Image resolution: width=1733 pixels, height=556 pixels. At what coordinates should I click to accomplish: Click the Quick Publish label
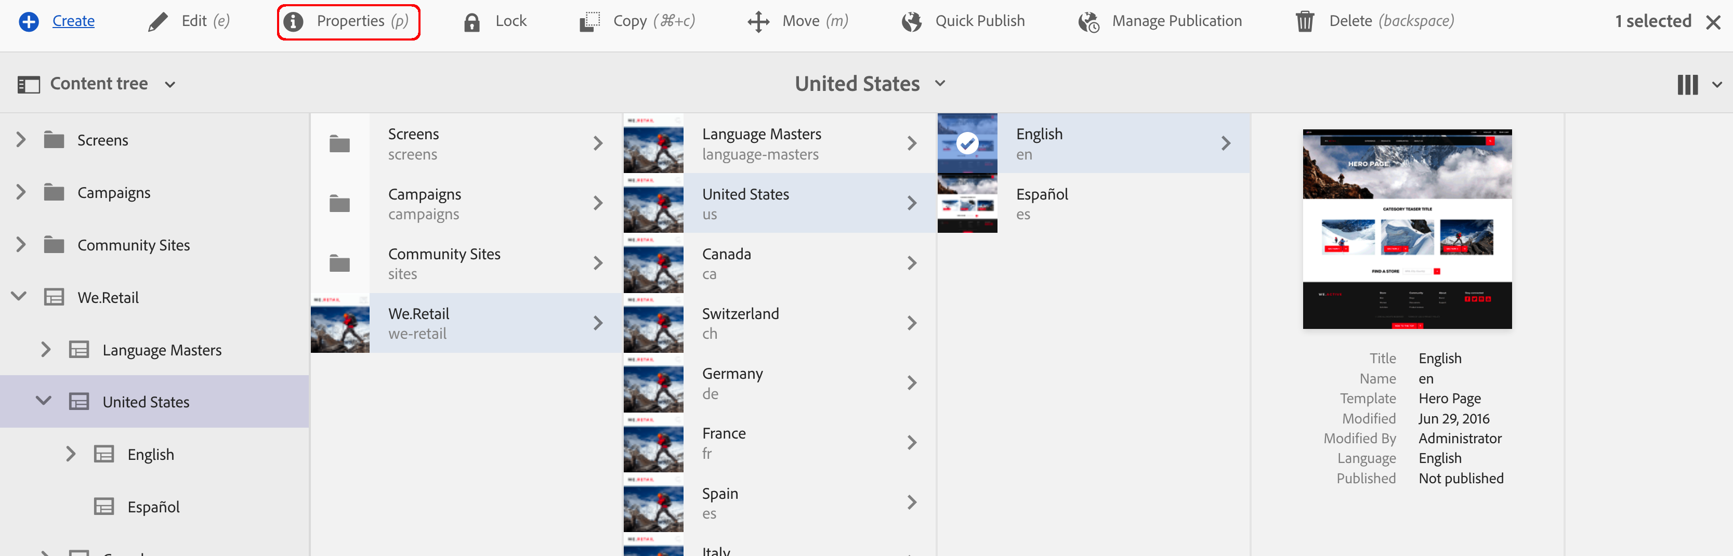[979, 21]
